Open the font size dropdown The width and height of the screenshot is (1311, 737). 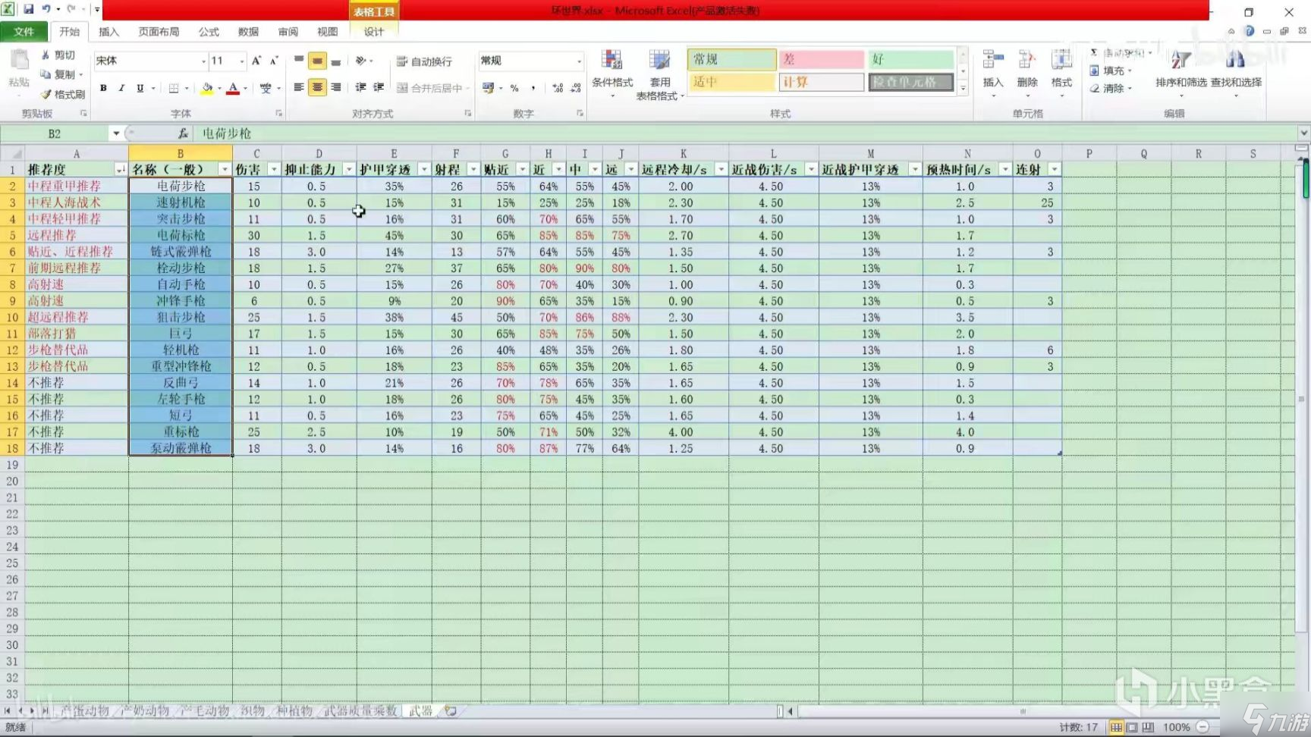(x=242, y=61)
